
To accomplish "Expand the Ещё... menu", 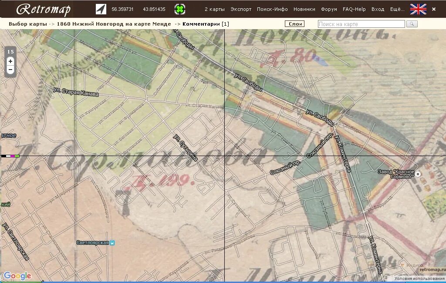I will click(x=397, y=9).
